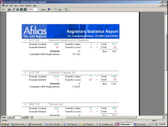
Task: Open the 100% zoom level dropdown
Action: point(38,10)
